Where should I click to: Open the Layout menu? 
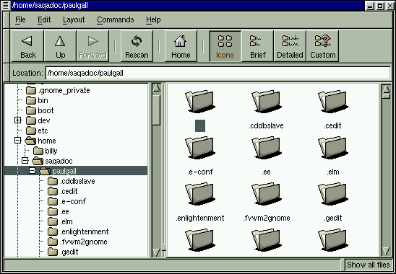(74, 19)
